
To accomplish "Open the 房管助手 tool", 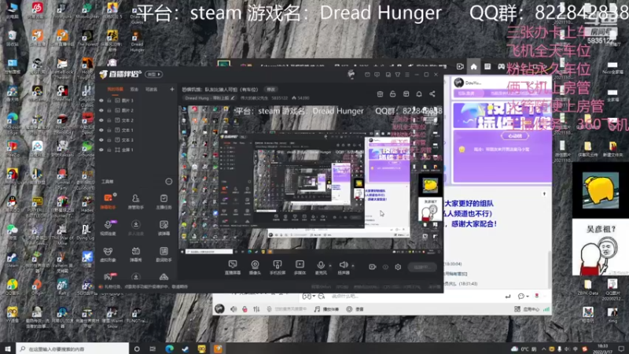I will pos(135,201).
